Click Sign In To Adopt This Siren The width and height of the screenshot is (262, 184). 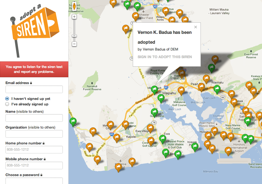coord(165,57)
